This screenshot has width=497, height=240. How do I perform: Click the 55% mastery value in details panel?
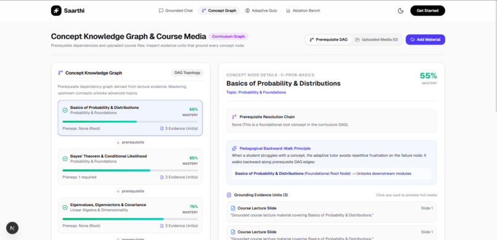429,76
